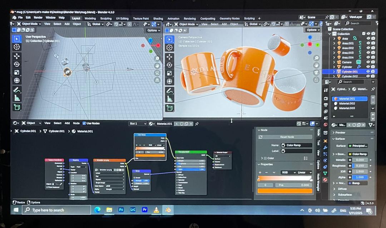Open Lightroom Classic from the taskbar
386x228 pixels.
(x=133, y=210)
